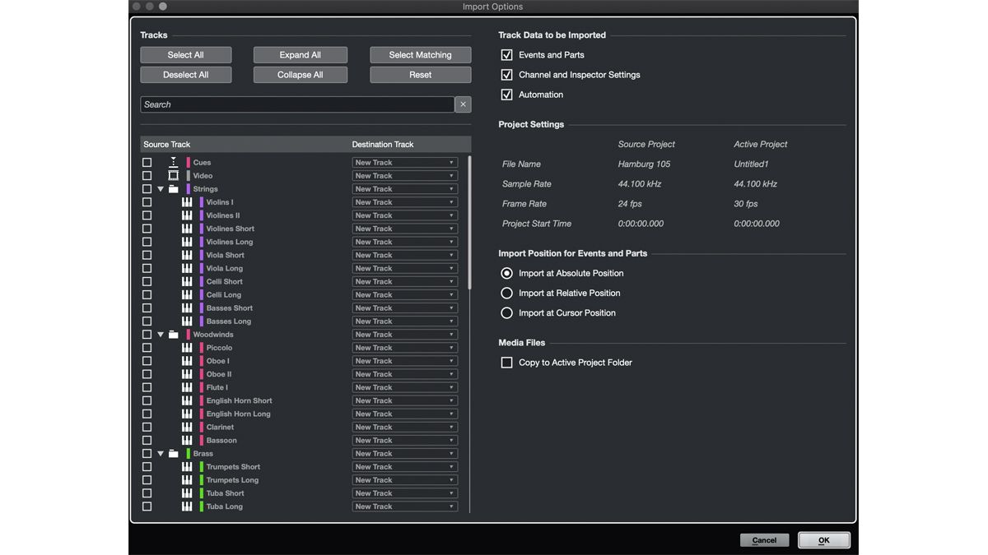The height and width of the screenshot is (555, 988).
Task: Click the folder icon of Brass
Action: pyautogui.click(x=173, y=454)
